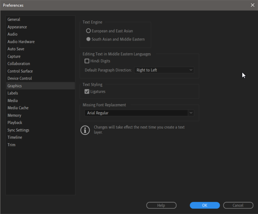This screenshot has width=258, height=214.
Task: Enable the Hindi Digits checkbox
Action: [87, 61]
